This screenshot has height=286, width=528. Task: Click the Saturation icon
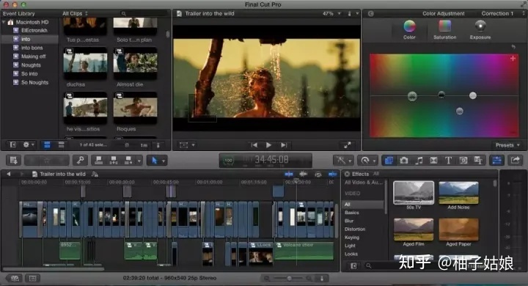[445, 26]
